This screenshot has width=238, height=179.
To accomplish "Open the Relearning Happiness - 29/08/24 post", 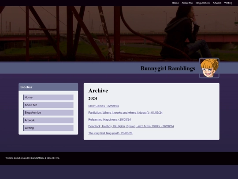I will tap(110, 119).
